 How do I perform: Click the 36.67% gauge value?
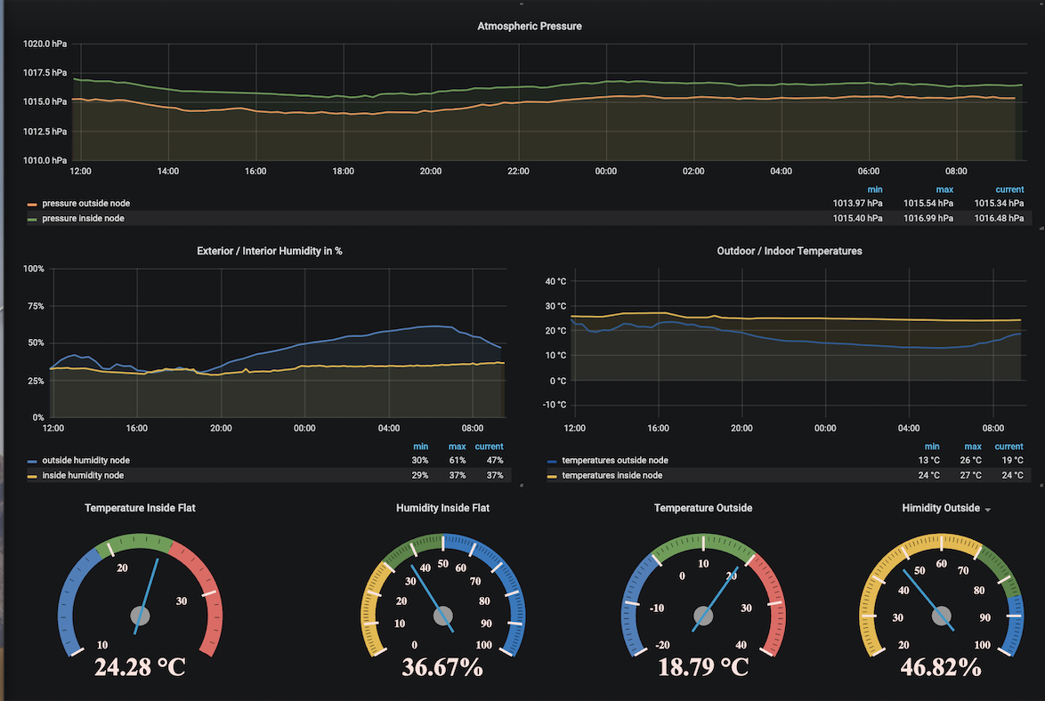(442, 667)
